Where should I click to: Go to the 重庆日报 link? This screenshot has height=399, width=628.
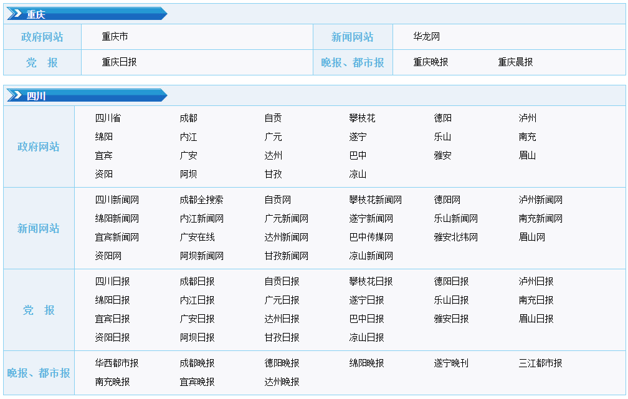[x=119, y=62]
